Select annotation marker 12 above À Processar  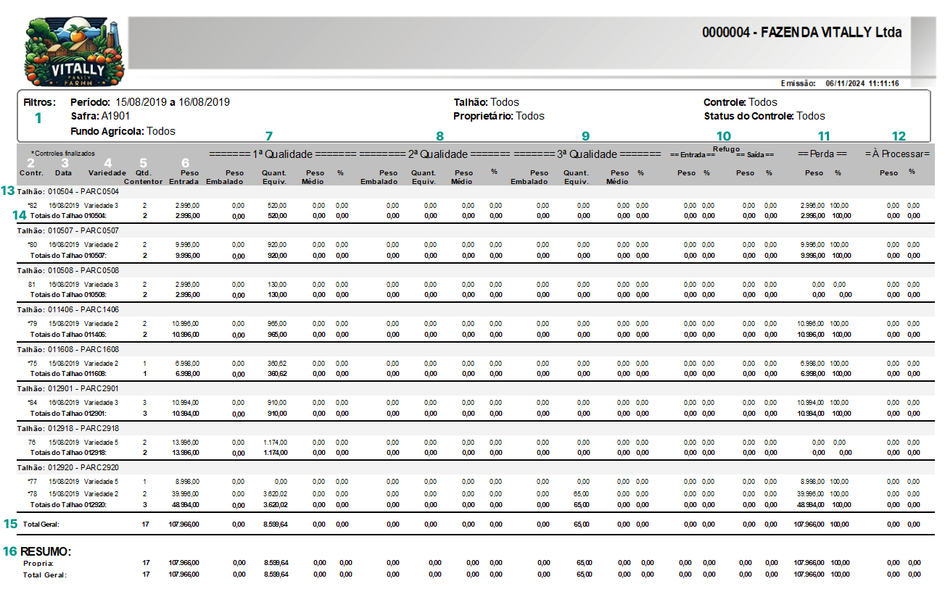click(x=899, y=135)
